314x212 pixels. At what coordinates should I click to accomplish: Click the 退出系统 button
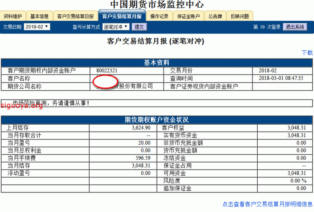295,27
